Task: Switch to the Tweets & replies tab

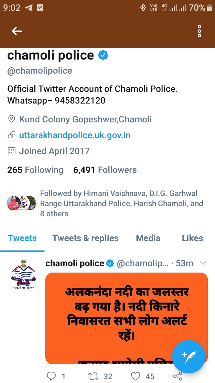Action: pos(85,238)
